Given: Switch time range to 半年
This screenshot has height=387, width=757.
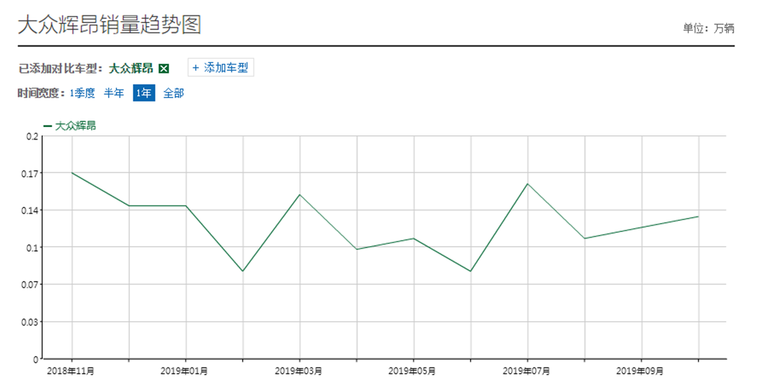Looking at the screenshot, I should [x=114, y=93].
